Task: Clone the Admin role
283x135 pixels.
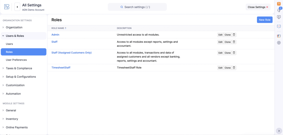Action: click(x=228, y=35)
